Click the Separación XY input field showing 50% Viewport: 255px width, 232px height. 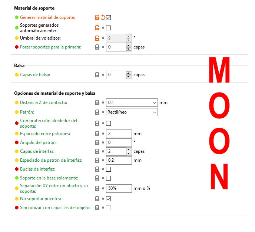[x=119, y=188]
